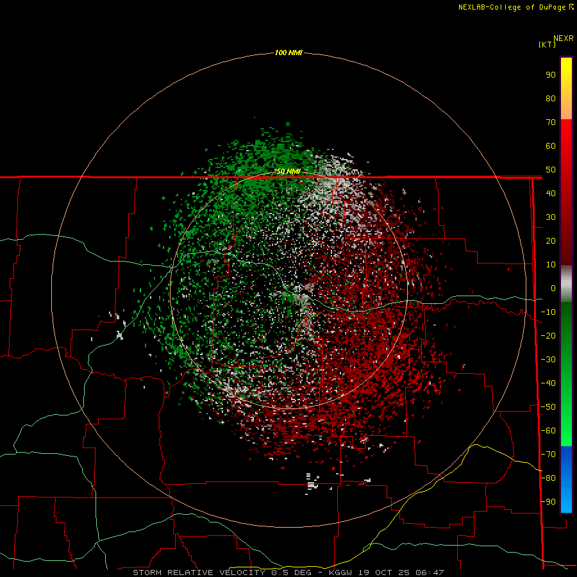The width and height of the screenshot is (577, 577).
Task: Click the 0 value on the velocity scale
Action: [553, 288]
